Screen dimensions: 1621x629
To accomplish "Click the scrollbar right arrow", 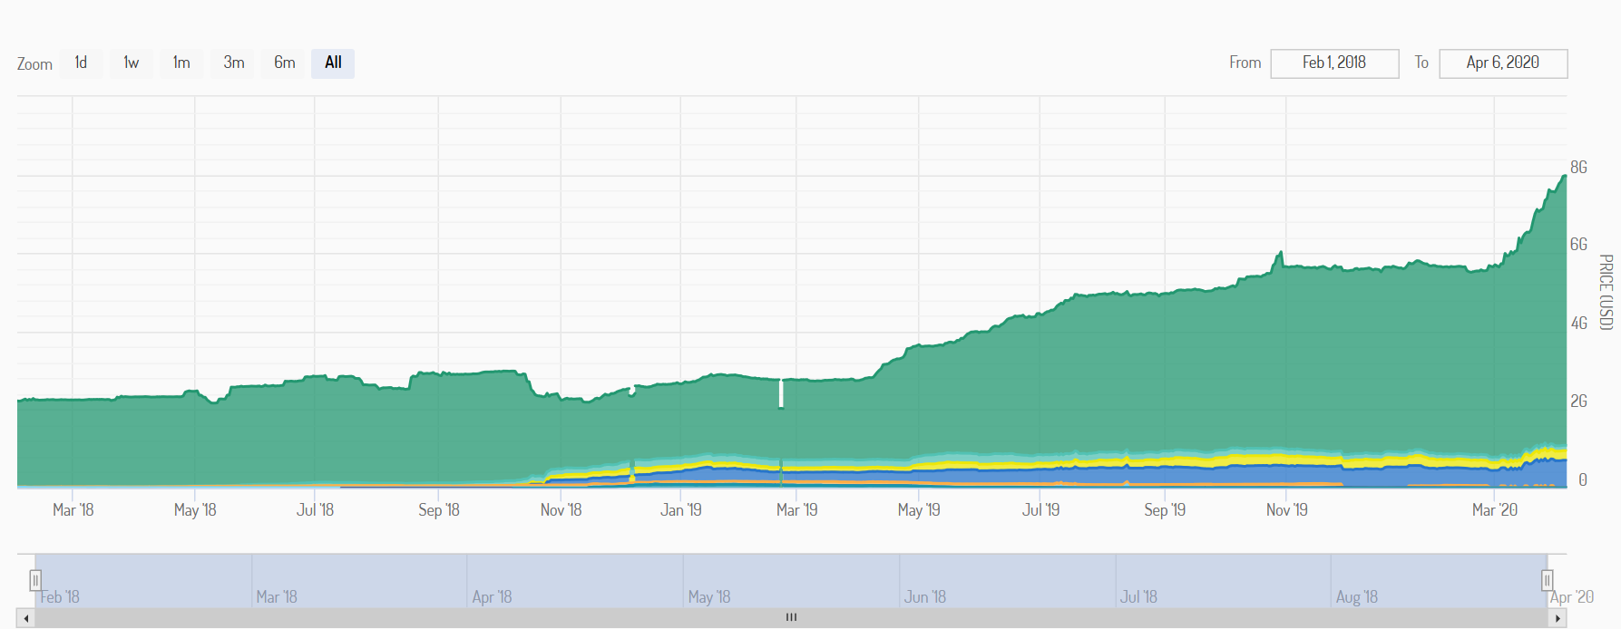I will click(x=1558, y=618).
